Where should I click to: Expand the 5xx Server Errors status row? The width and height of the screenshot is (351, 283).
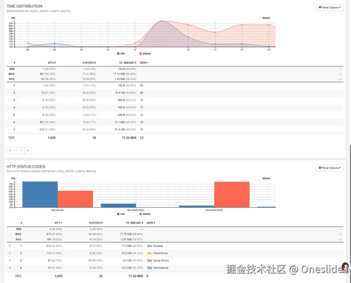[10, 261]
